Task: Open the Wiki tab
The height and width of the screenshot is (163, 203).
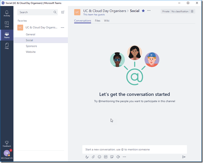Action: (x=107, y=21)
